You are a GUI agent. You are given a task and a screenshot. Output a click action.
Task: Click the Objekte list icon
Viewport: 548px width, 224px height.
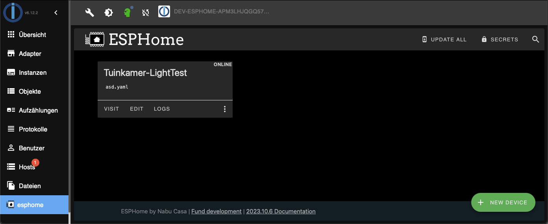[11, 91]
